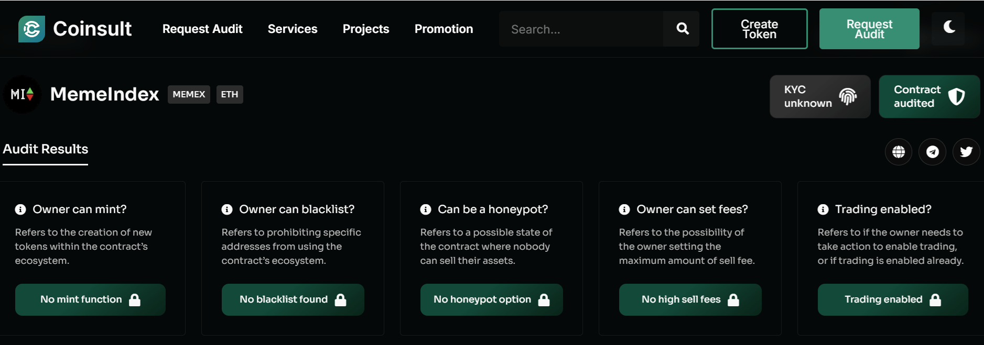Click the Contract audited badge
Viewport: 984px width, 345px height.
click(x=929, y=96)
